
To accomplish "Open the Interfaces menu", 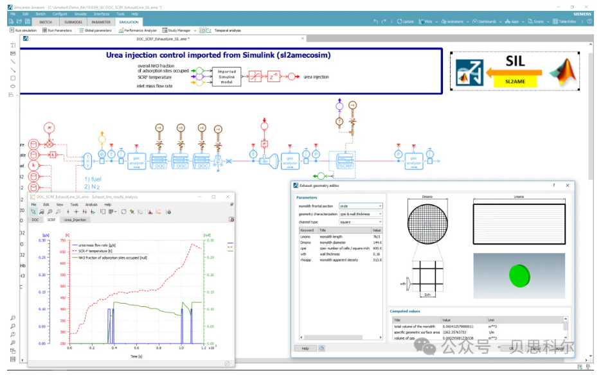I will coord(101,13).
